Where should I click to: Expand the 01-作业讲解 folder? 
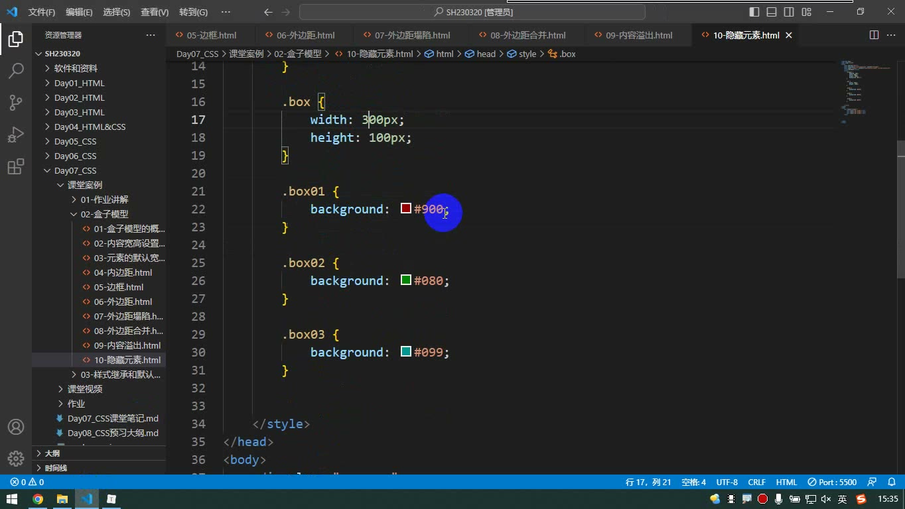click(99, 199)
